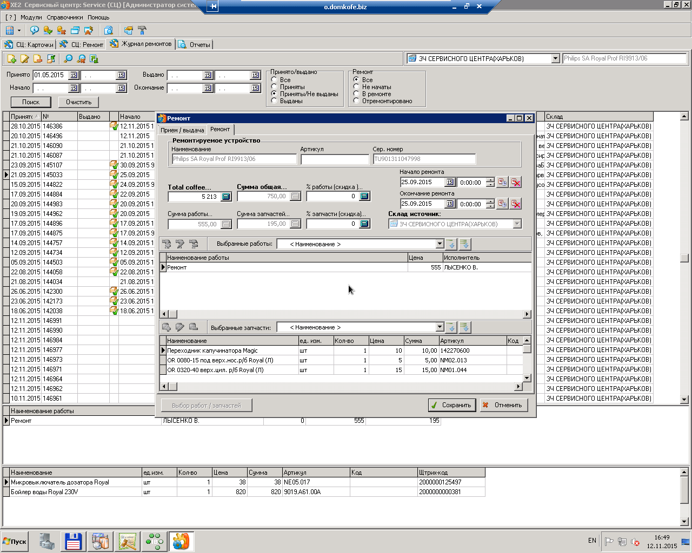
Task: Click the Сохранить button
Action: coord(451,405)
